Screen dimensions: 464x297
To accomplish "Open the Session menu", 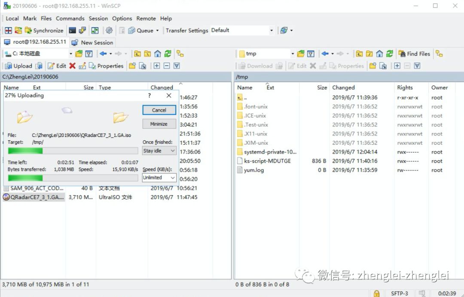I will (x=98, y=18).
